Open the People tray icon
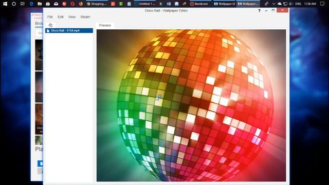Image resolution: width=329 pixels, height=185 pixels. (x=266, y=4)
